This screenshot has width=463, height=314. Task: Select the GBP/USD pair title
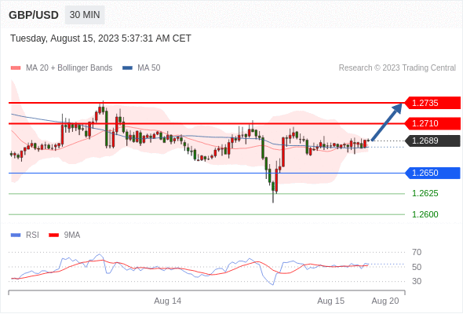(34, 15)
